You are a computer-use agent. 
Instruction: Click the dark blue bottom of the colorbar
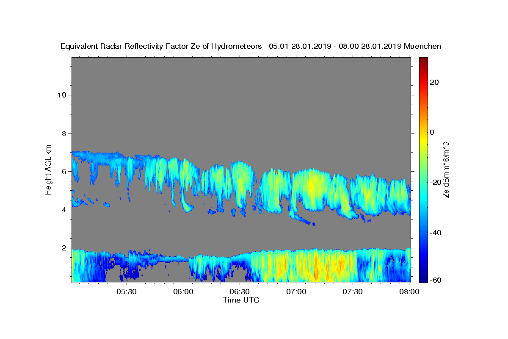click(x=423, y=279)
